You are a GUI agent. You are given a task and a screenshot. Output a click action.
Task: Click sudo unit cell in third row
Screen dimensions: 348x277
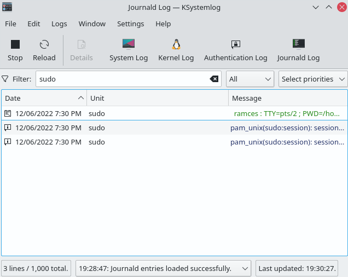pos(97,142)
